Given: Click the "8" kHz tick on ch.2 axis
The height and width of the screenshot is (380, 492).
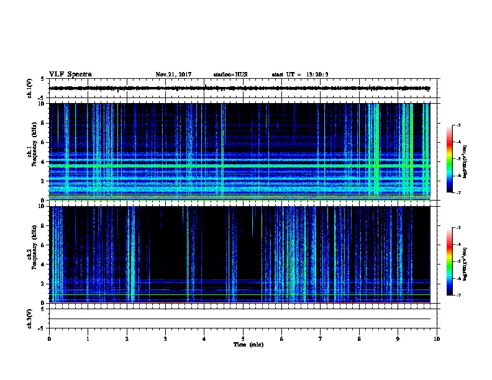Looking at the screenshot, I should (x=43, y=226).
